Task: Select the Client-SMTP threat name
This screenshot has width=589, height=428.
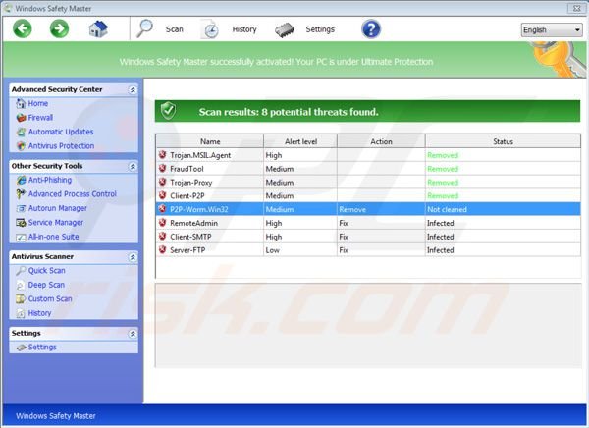Action: pos(190,237)
